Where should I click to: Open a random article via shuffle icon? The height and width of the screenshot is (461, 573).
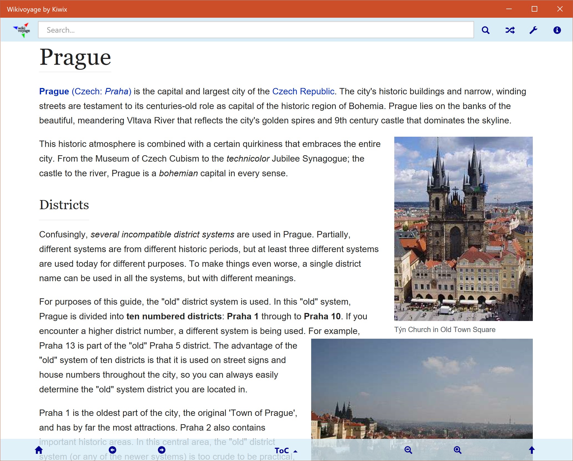[510, 30]
